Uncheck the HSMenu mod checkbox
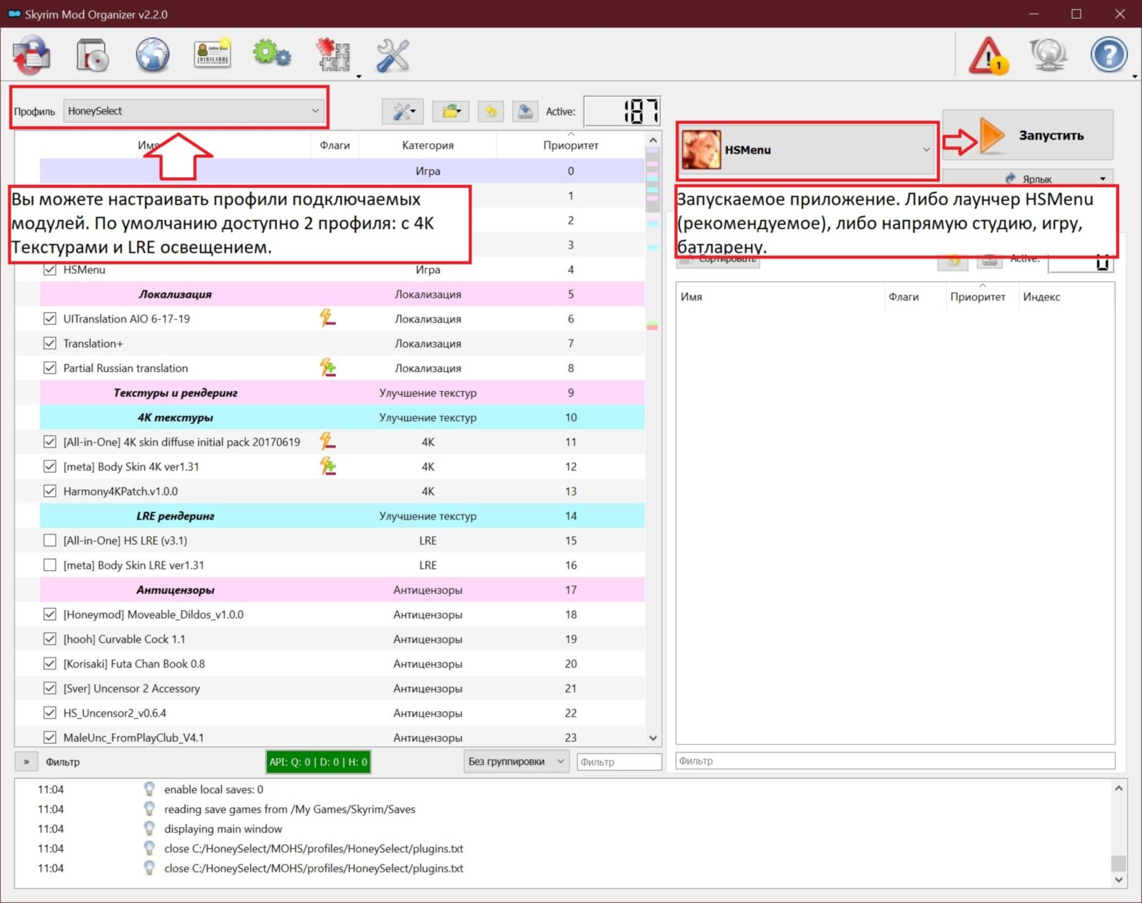1142x903 pixels. pos(50,269)
